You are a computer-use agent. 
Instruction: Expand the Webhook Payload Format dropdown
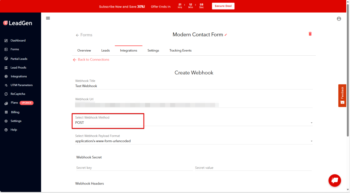193,141
